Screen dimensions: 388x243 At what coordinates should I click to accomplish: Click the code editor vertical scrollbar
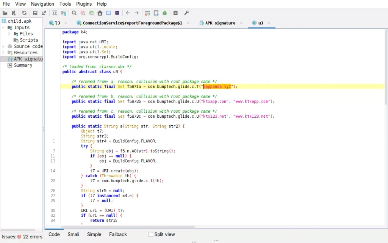pyautogui.click(x=386, y=67)
